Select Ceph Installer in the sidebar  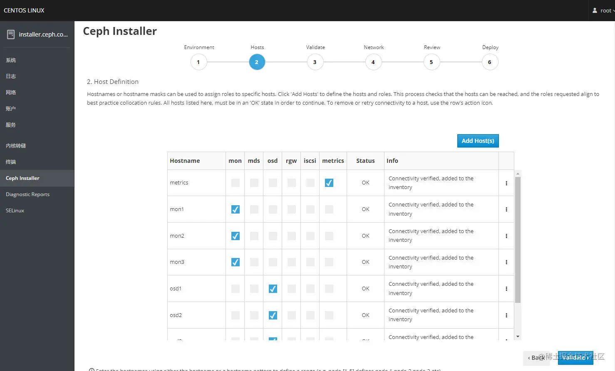click(37, 178)
